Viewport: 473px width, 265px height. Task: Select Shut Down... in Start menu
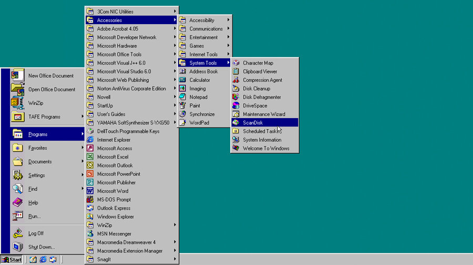pos(47,247)
